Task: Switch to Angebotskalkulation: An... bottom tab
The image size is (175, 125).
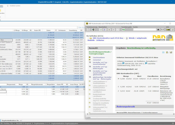Action: coord(10,120)
